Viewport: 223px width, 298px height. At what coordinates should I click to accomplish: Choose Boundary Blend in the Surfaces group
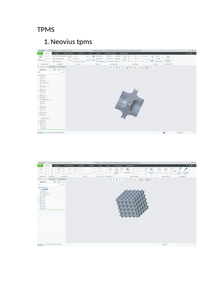coord(152,59)
